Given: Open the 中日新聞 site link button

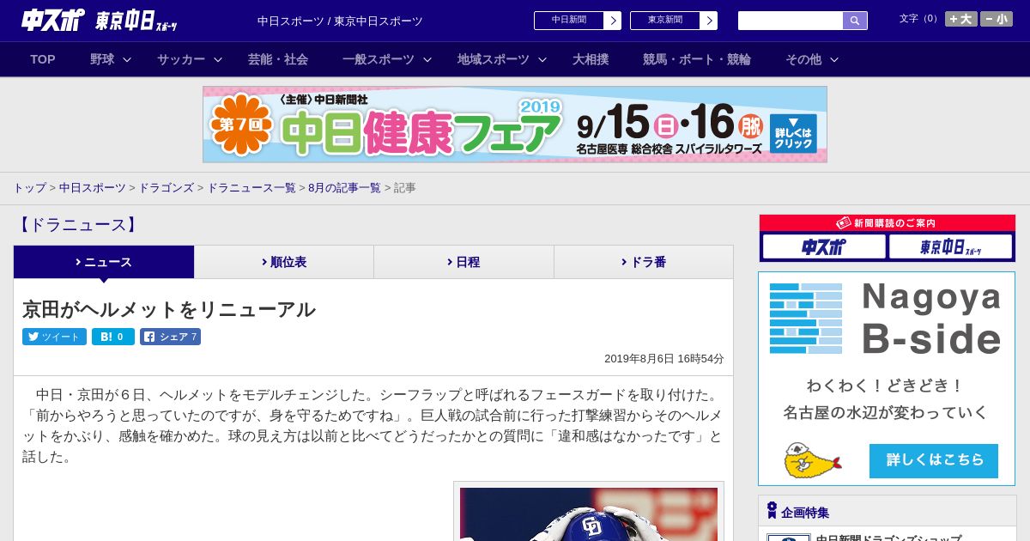Looking at the screenshot, I should pyautogui.click(x=578, y=21).
